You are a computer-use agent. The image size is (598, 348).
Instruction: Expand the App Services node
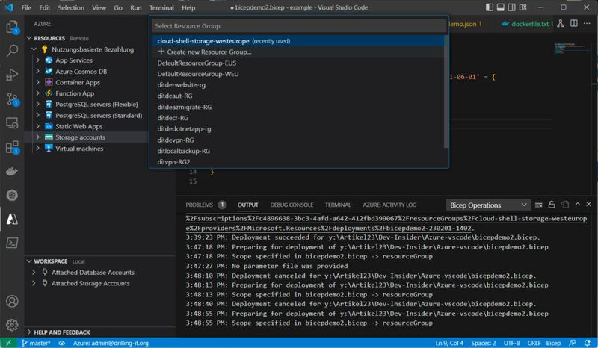pos(38,60)
